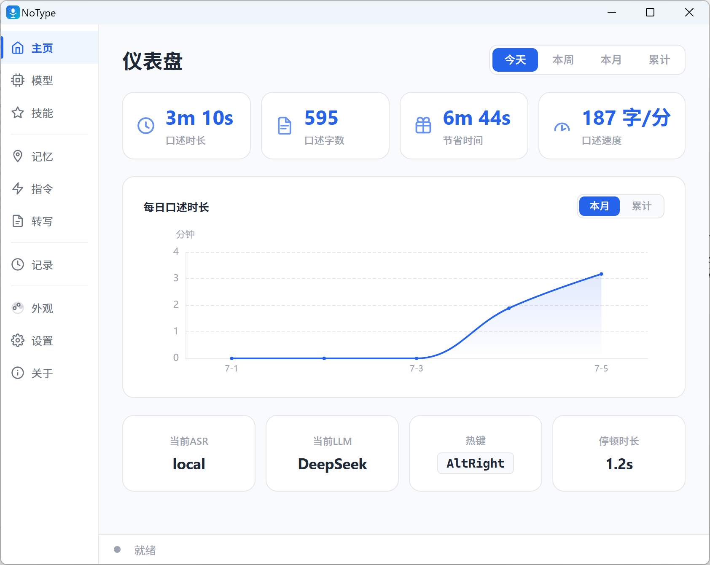Open the 外观 appearance page
This screenshot has height=565, width=710.
point(49,308)
